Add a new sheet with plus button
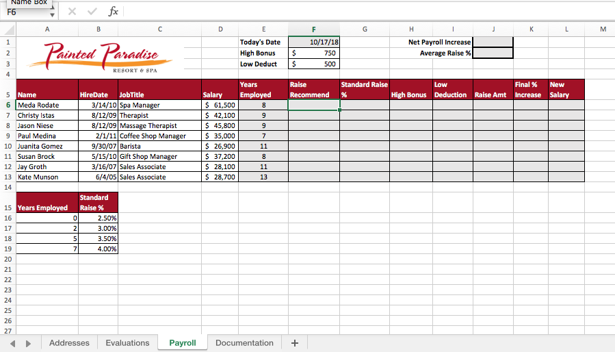 (295, 343)
